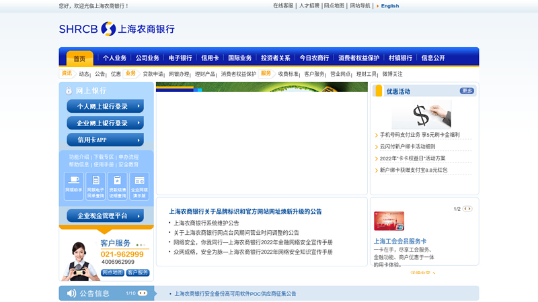Open the 村镇银行 menu
Screen dimensions: 538x302
click(x=400, y=58)
